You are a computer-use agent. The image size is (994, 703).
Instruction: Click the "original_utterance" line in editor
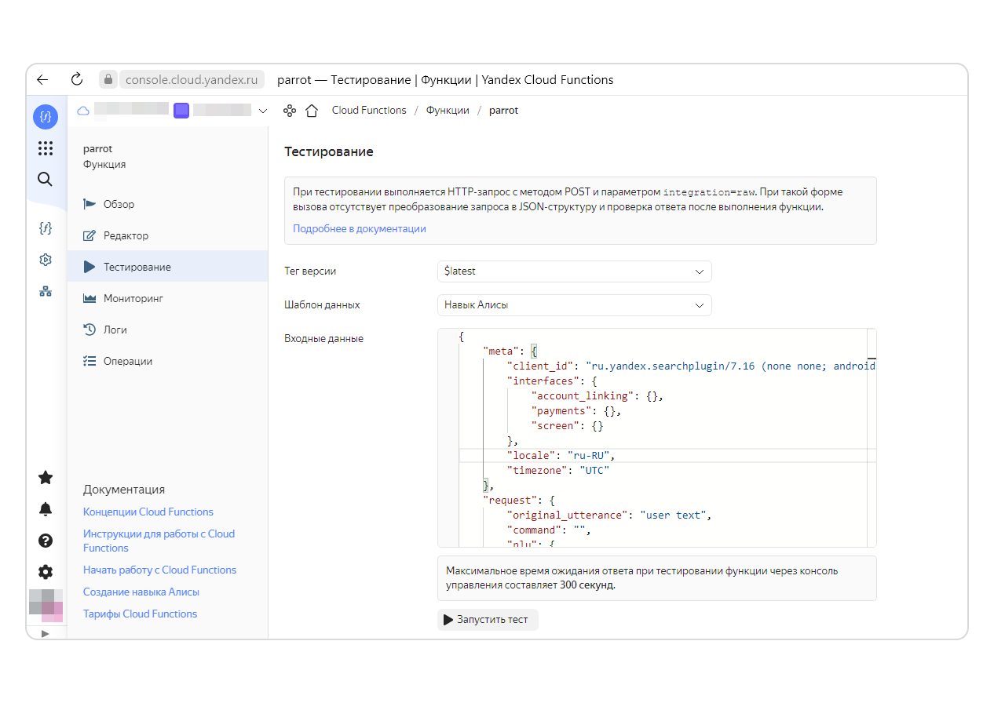(x=609, y=515)
